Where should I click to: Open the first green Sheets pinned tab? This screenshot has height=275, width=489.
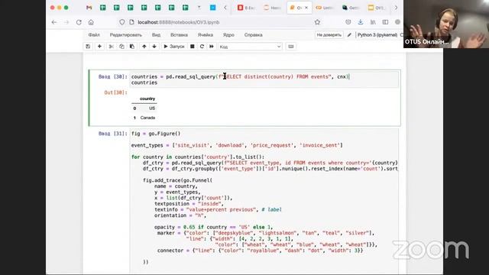pyautogui.click(x=103, y=8)
